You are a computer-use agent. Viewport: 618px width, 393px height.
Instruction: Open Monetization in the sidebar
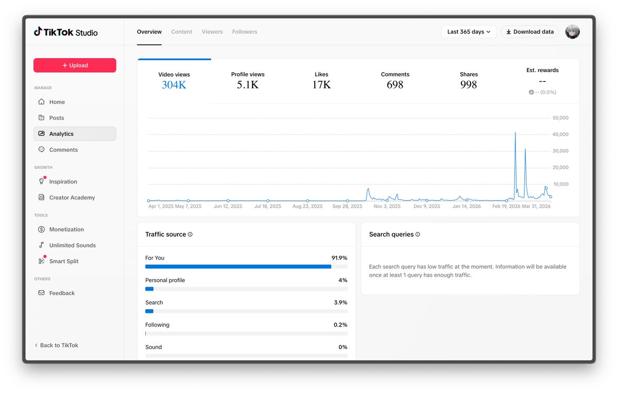pos(75,230)
